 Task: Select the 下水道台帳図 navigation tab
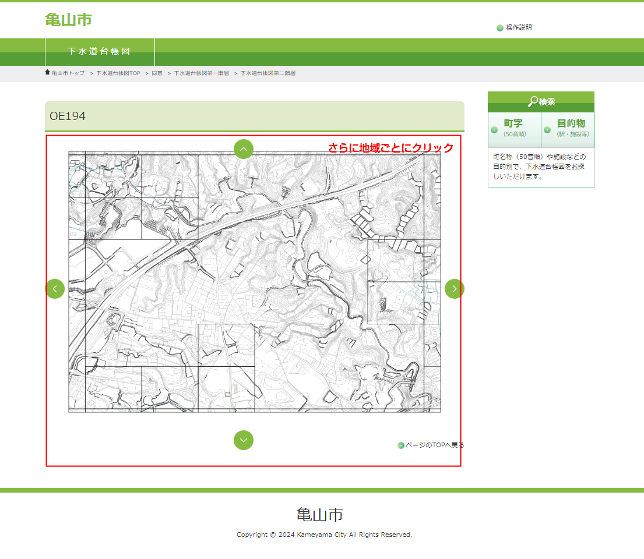100,52
